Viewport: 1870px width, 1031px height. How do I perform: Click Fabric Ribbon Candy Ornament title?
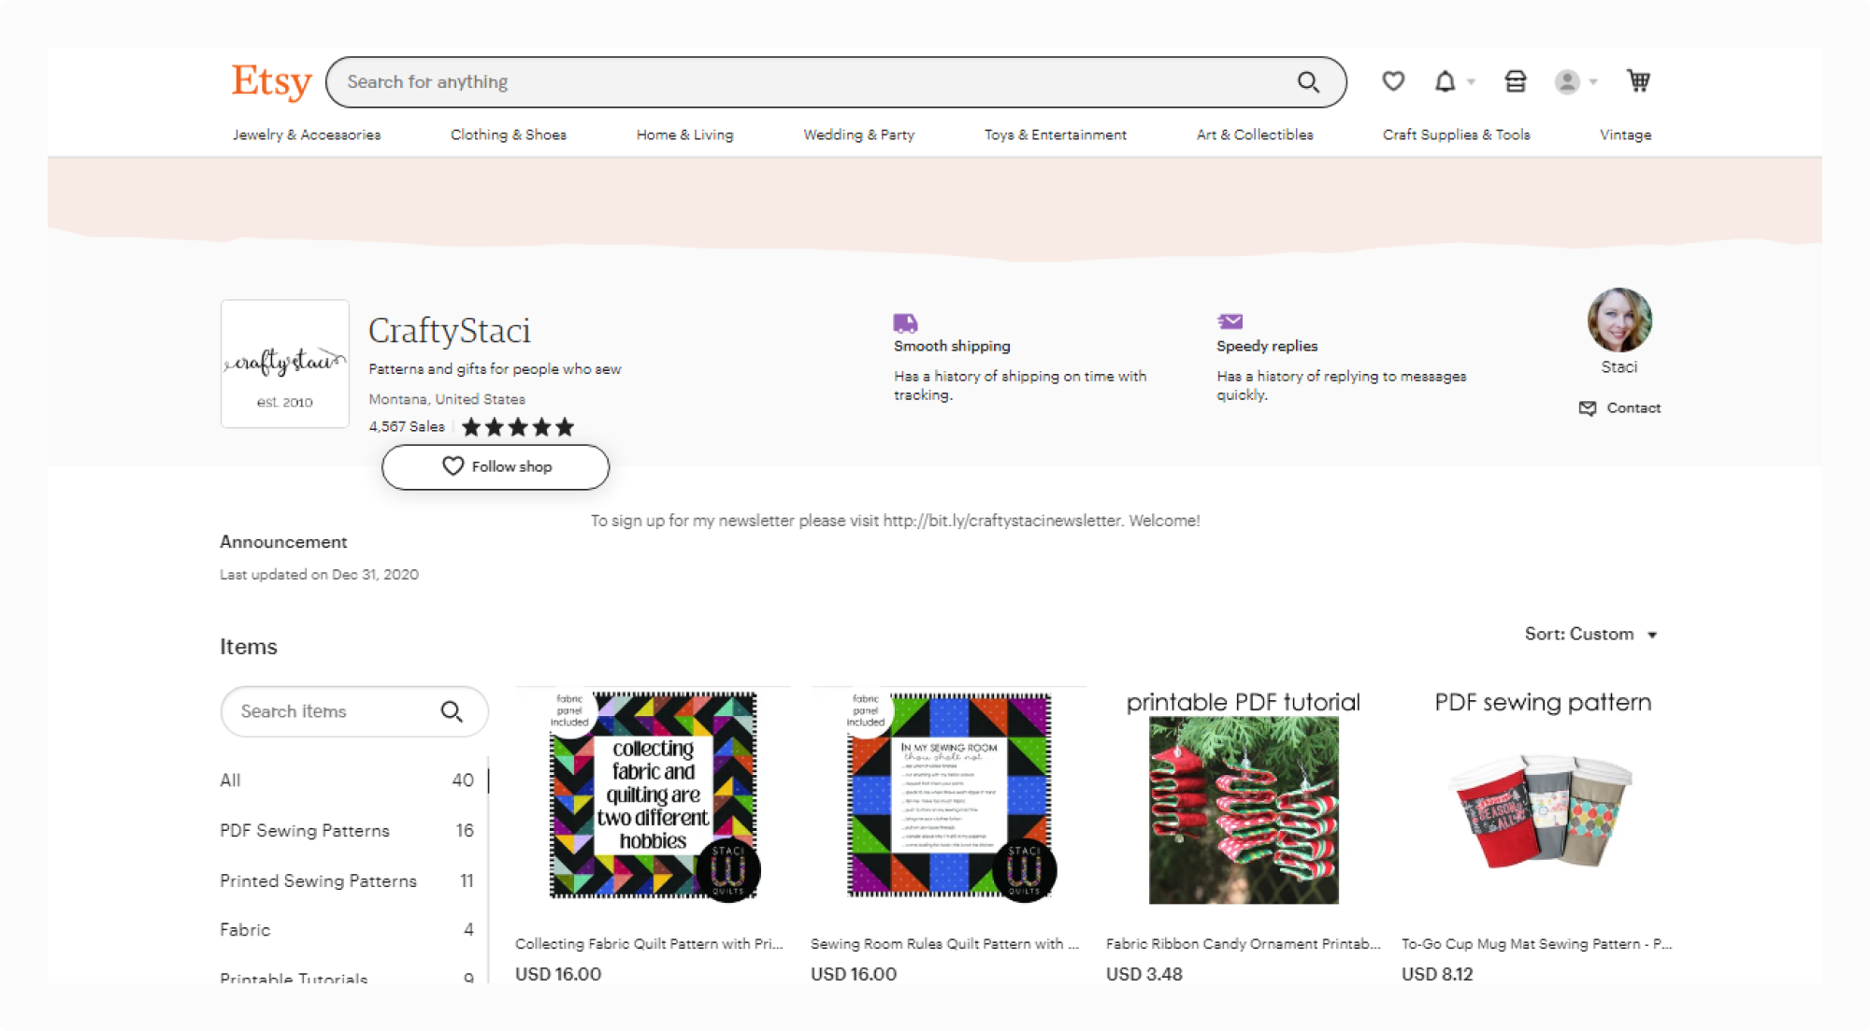coord(1244,944)
